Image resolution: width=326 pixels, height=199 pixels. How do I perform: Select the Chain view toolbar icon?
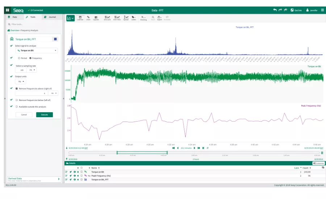88,18
